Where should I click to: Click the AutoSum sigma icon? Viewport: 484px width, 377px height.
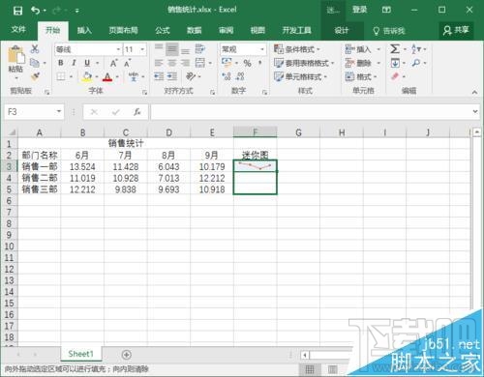[x=395, y=49]
